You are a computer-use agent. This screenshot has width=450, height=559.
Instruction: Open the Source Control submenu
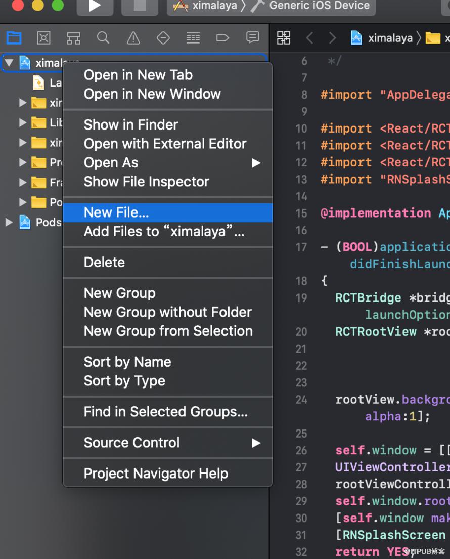click(167, 443)
